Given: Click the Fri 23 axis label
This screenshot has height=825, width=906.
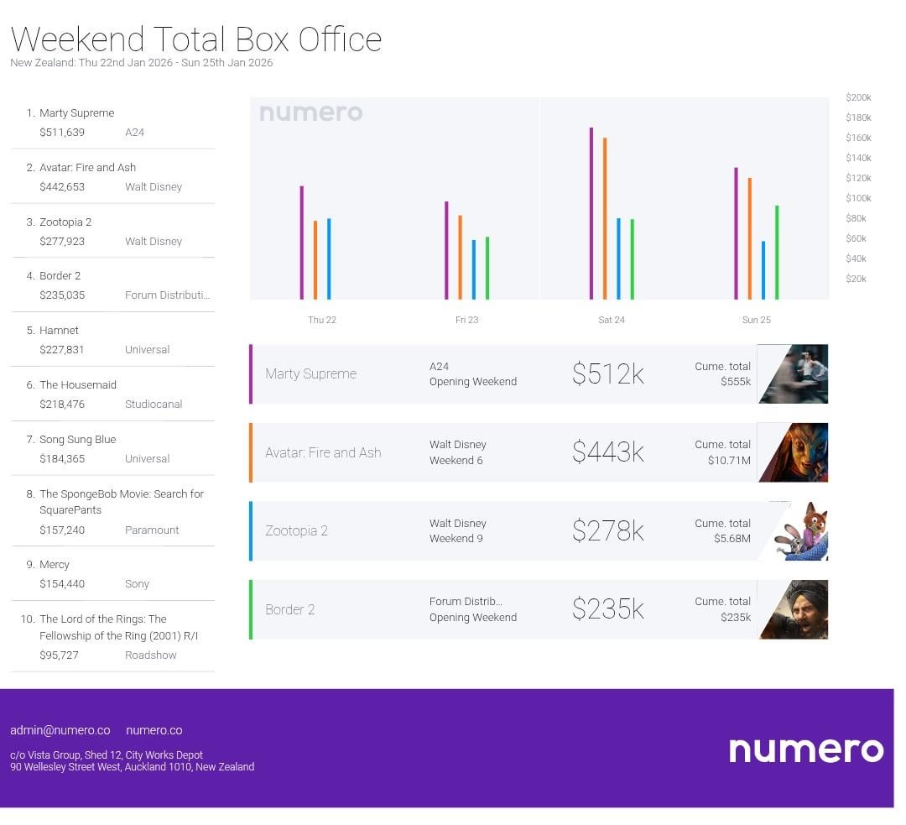Looking at the screenshot, I should [x=466, y=320].
